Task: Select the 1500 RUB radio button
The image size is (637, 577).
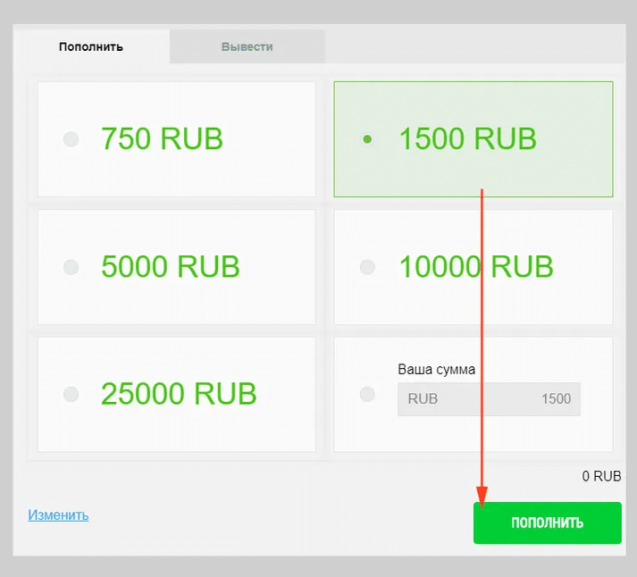Action: coord(367,139)
